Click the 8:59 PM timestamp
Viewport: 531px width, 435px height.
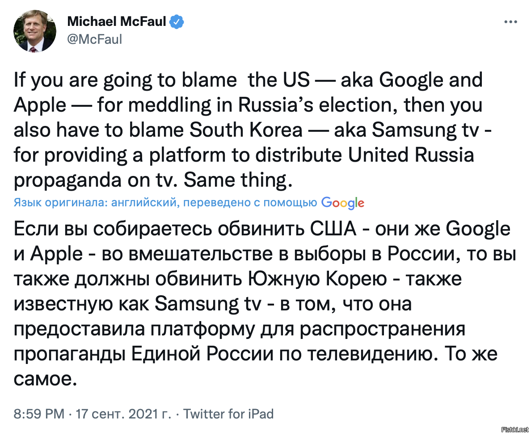click(x=39, y=414)
